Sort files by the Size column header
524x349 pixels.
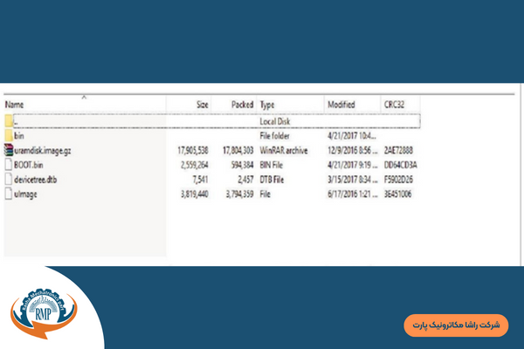(x=202, y=105)
